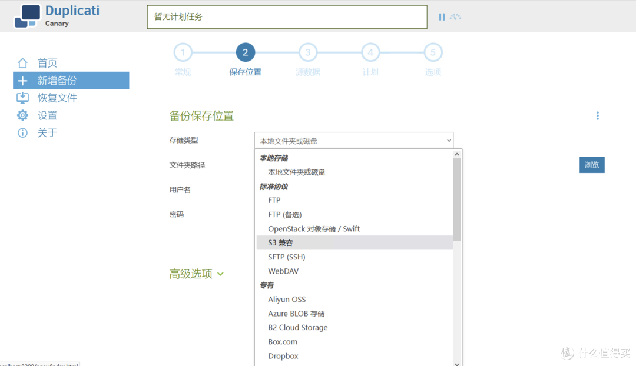
Task: Click the 备份保存位置 heading
Action: (201, 116)
